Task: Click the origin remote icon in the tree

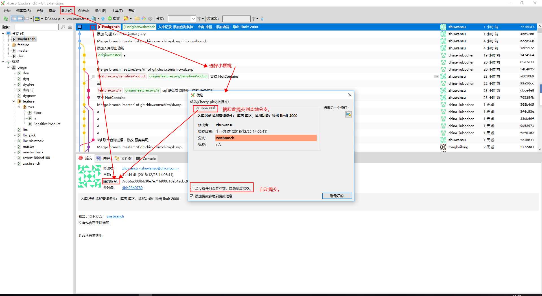Action: point(14,67)
